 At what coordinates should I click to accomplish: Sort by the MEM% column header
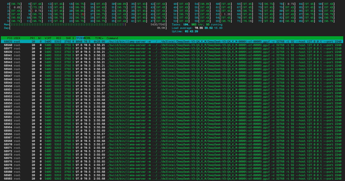tap(87, 38)
